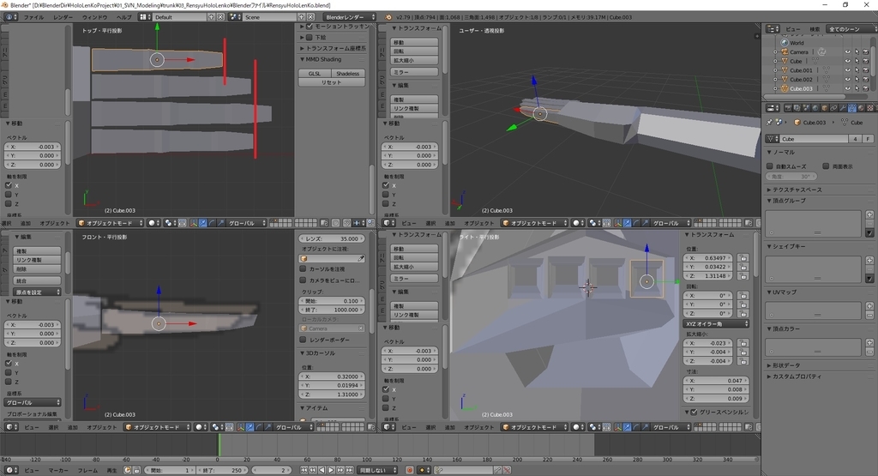This screenshot has height=476, width=878.
Task: Click the Shadeless button
Action: click(348, 74)
